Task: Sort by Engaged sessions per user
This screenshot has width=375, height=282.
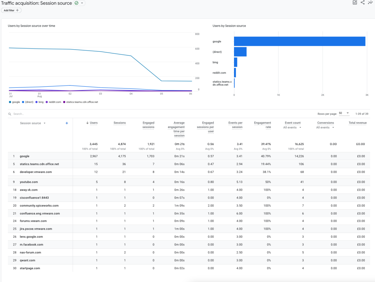Action: coord(205,127)
